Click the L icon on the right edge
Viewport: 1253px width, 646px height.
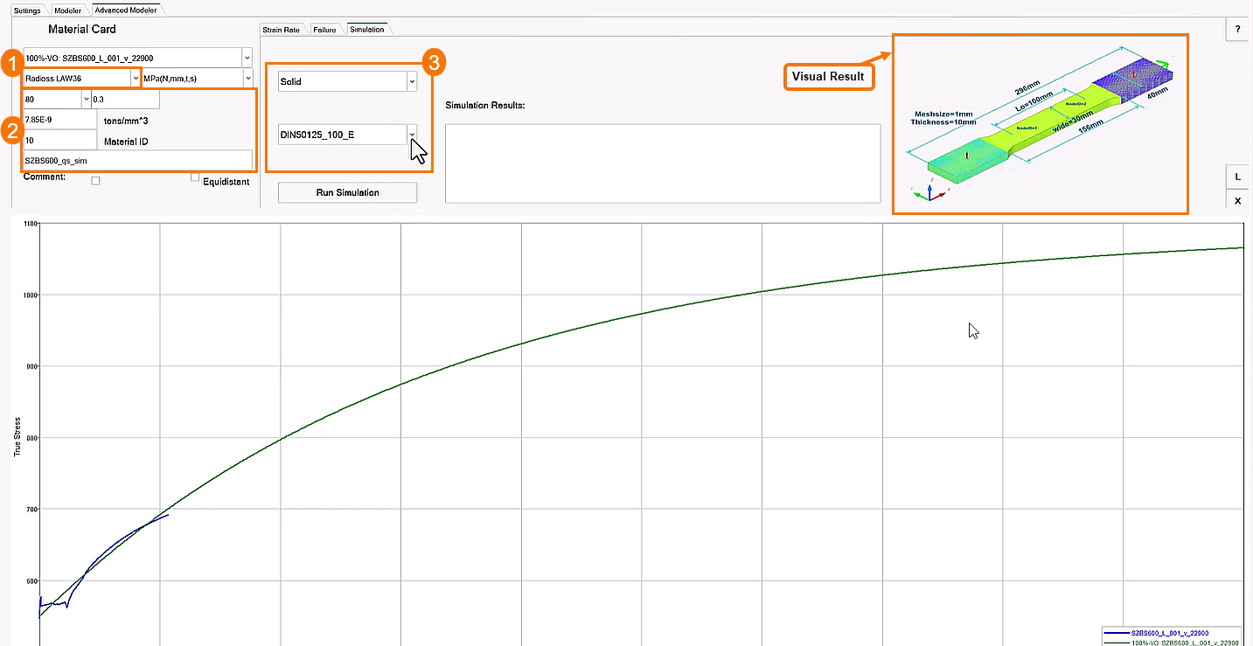[1236, 176]
